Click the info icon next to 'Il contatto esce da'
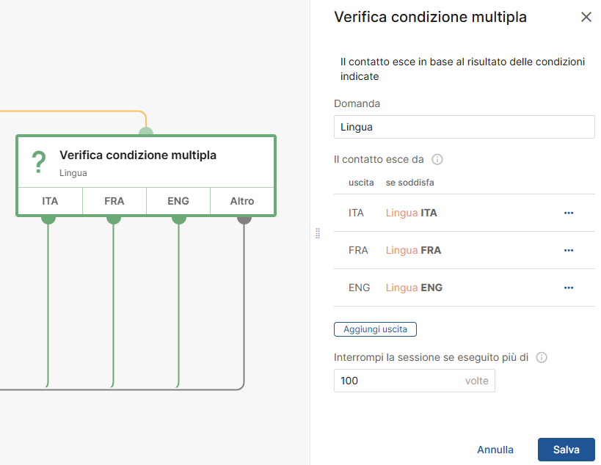Image resolution: width=601 pixels, height=465 pixels. pos(437,159)
